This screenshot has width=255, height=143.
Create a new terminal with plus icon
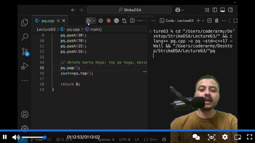198,21
